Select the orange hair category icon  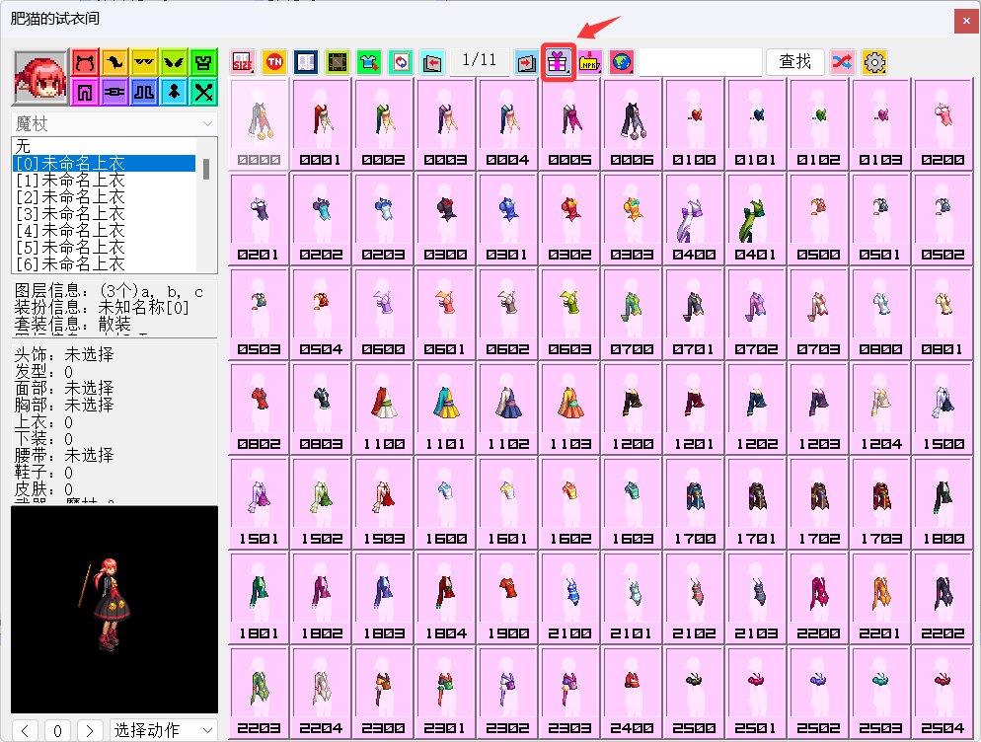pos(114,62)
